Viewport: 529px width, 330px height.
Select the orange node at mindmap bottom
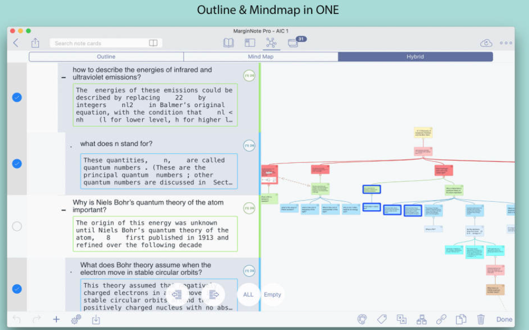(x=495, y=290)
